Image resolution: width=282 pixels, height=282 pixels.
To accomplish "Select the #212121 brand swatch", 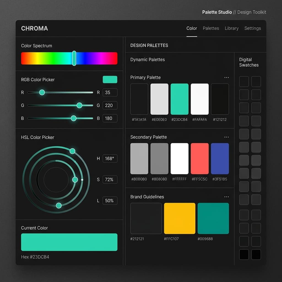I will (146, 218).
